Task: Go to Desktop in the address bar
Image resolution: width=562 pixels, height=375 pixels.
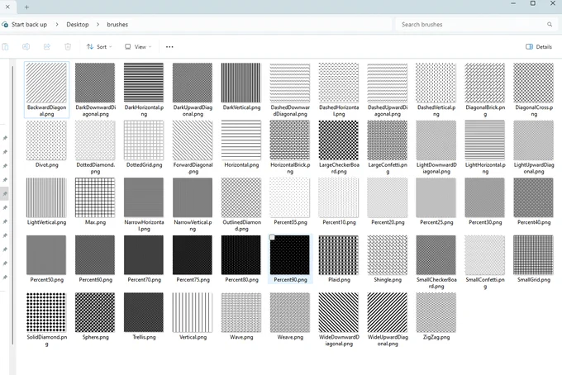Action: point(78,24)
